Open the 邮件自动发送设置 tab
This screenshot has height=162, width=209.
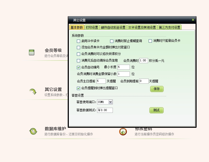[x=113, y=28]
